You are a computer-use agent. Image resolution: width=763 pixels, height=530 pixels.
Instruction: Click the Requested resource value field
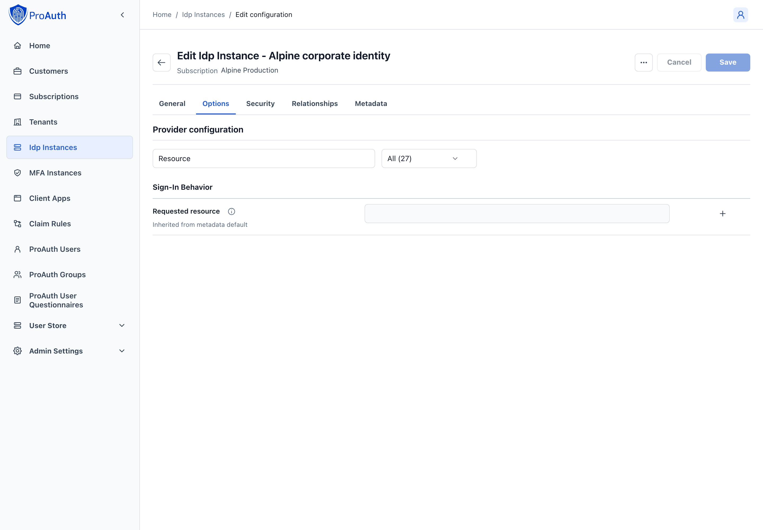[x=517, y=214]
